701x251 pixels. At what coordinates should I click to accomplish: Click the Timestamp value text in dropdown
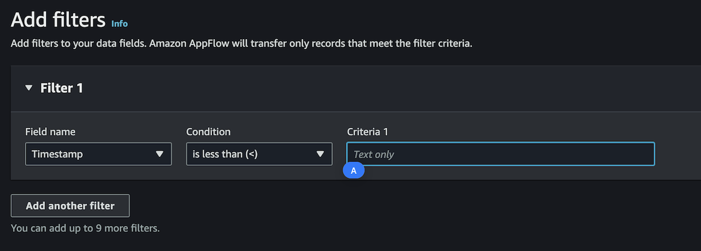click(x=57, y=154)
